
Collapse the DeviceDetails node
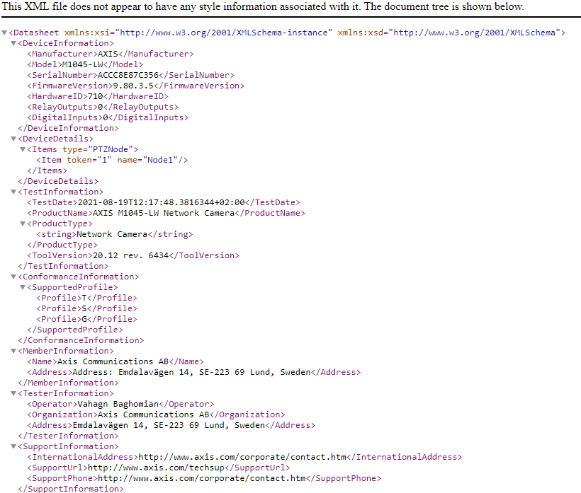pos(13,139)
